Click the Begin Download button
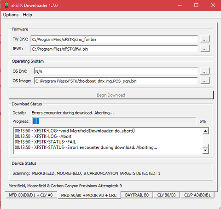 click(111, 95)
